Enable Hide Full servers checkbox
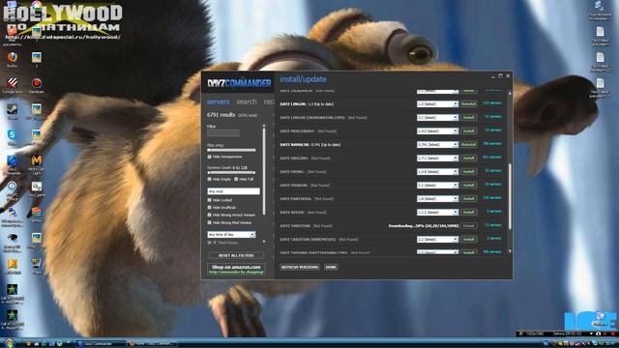Viewport: 619px width, 348px height. coord(236,179)
